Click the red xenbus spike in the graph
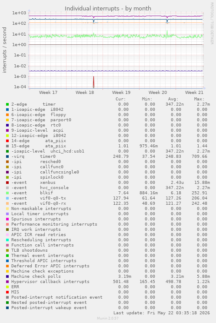This screenshot has width=216, height=323. click(94, 82)
